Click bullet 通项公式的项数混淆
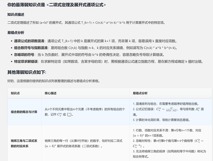Image resolution: width=213 pixels, height=161 pixels. [x=96, y=41]
